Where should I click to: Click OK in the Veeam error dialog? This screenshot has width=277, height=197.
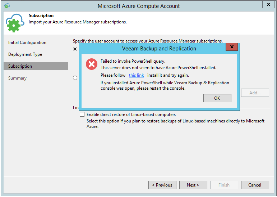[217, 98]
